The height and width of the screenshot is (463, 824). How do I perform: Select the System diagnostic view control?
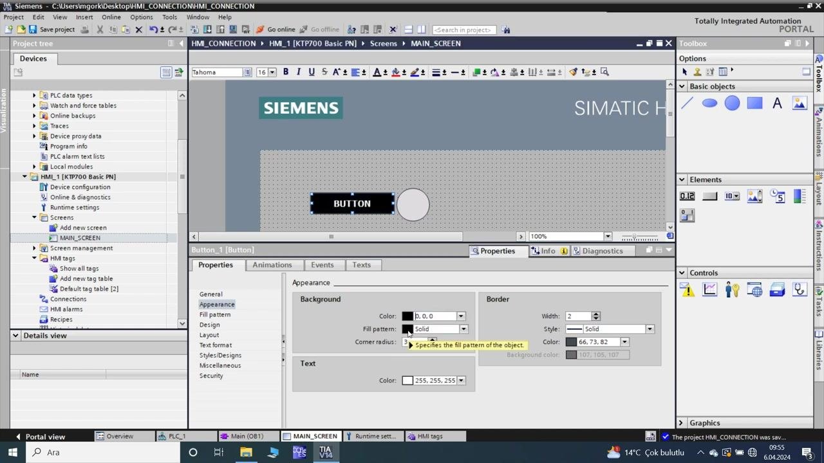[x=800, y=290]
